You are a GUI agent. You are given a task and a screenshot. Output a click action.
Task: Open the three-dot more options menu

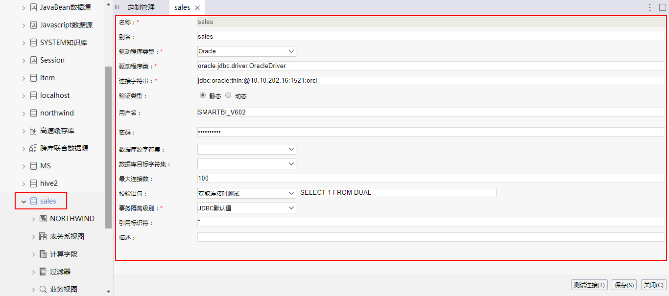pyautogui.click(x=650, y=7)
